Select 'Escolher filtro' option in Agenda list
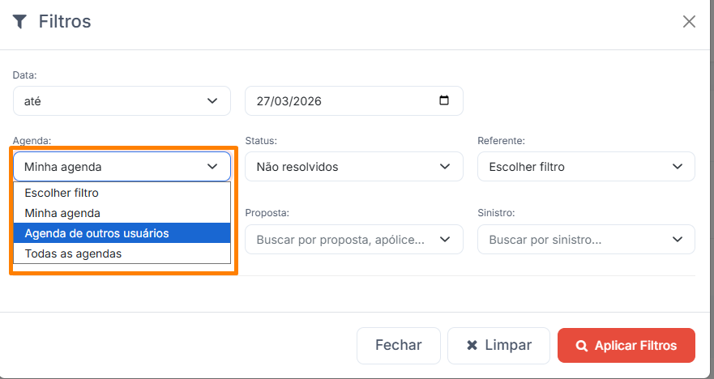The image size is (714, 379). coord(73,193)
